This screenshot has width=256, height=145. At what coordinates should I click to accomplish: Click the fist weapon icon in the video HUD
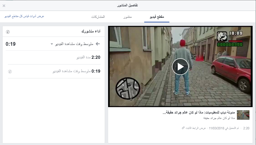(222, 36)
